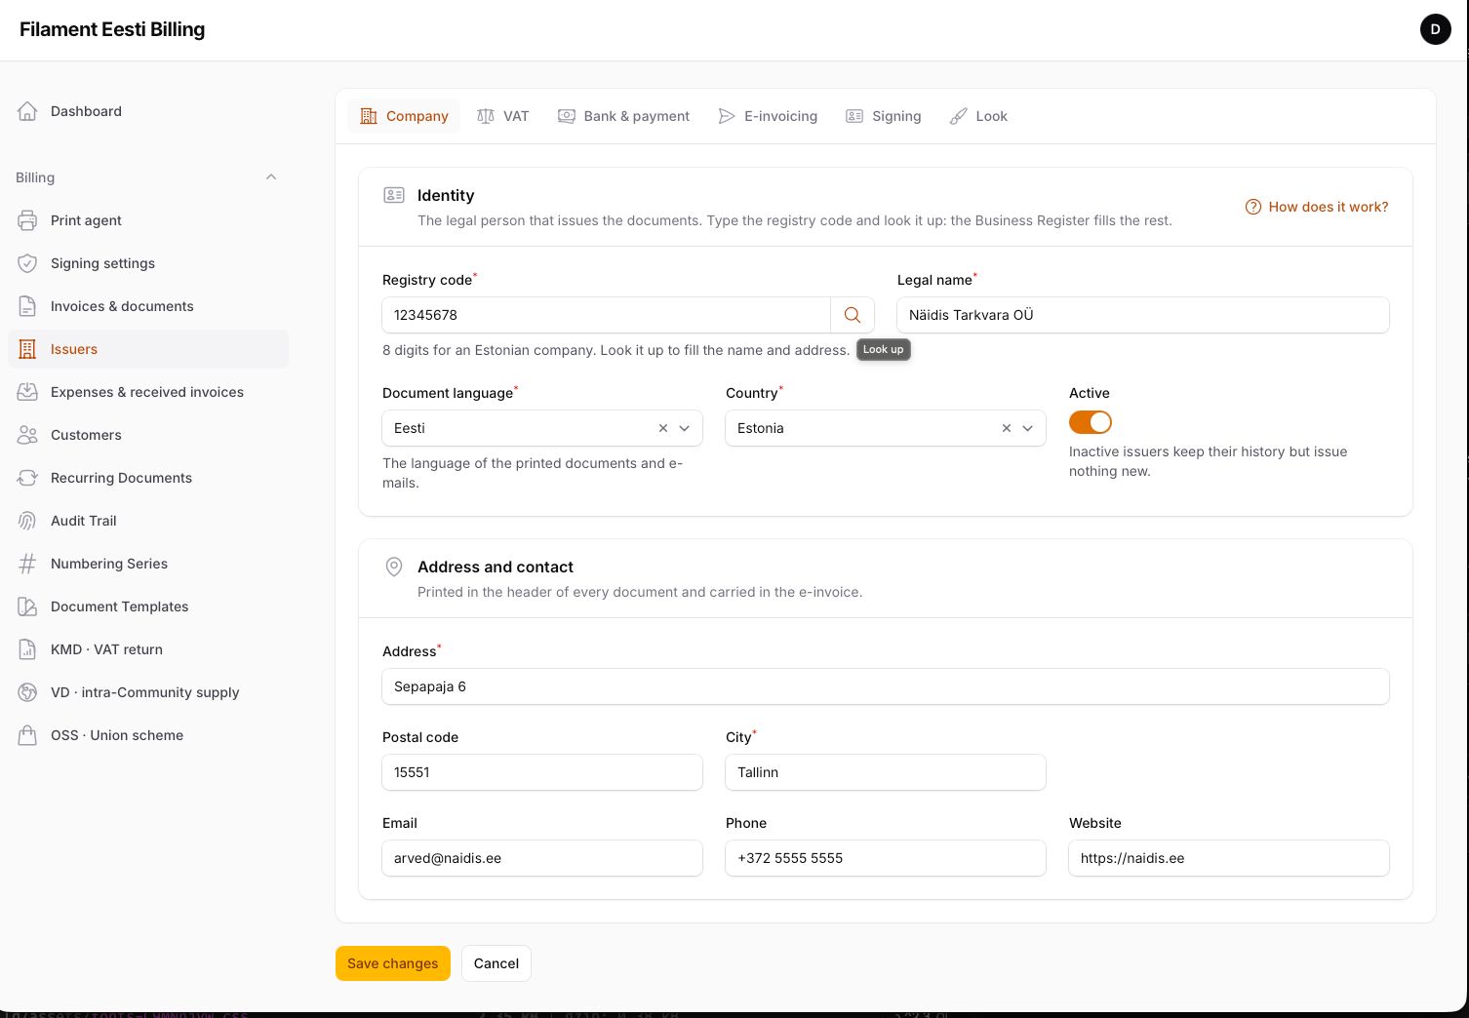
Task: Go to Dashboard in sidebar
Action: 148,111
